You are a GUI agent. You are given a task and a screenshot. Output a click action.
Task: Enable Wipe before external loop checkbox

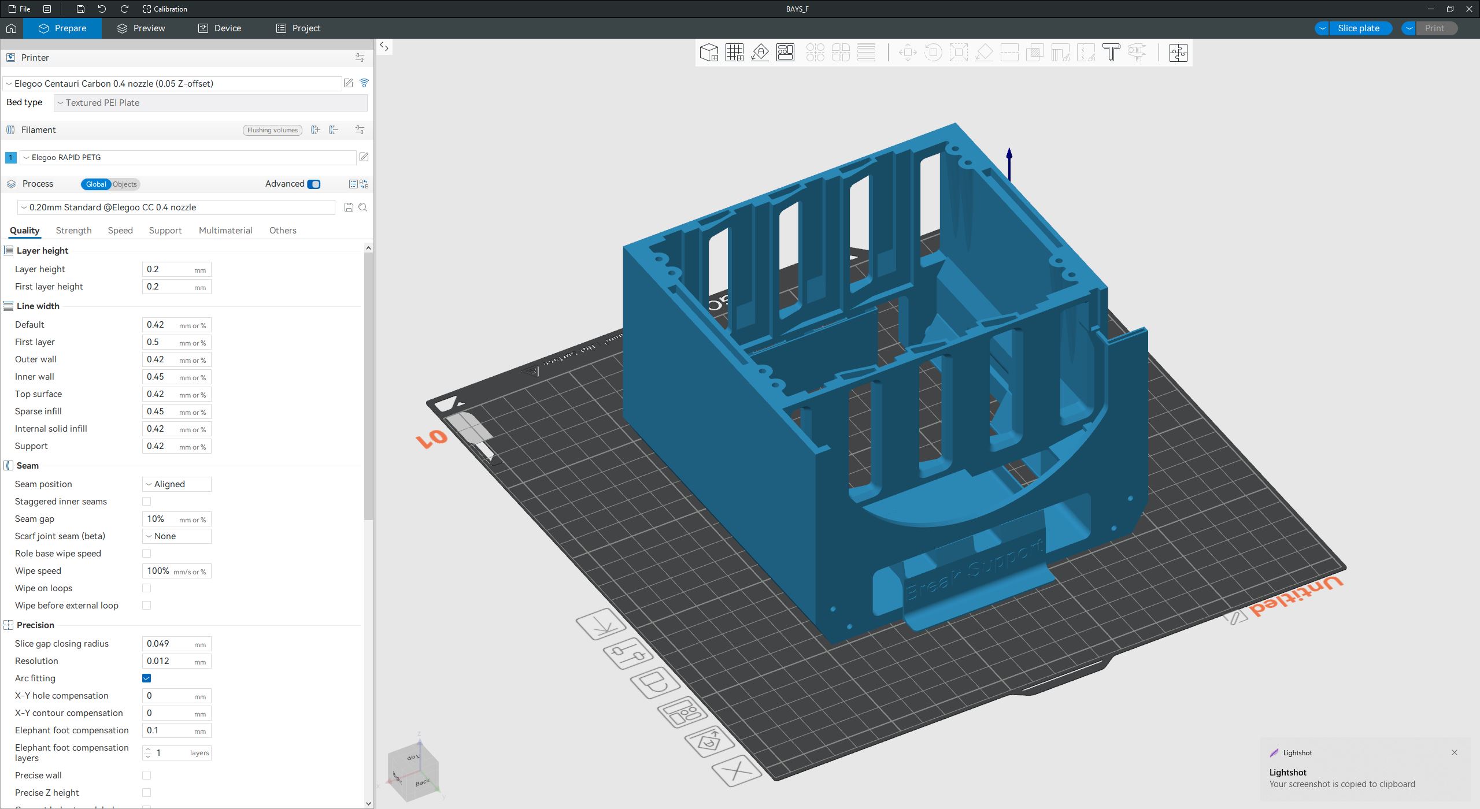[x=146, y=606]
